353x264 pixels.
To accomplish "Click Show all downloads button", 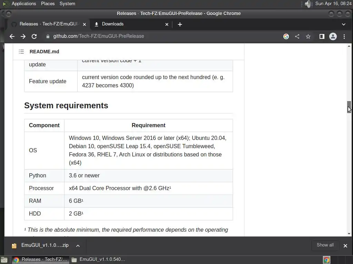I will (x=325, y=245).
